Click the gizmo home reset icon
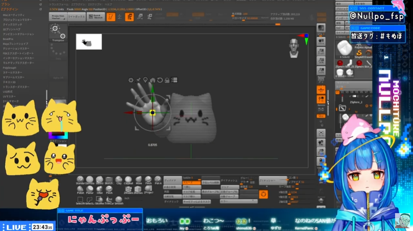The image size is (413, 231). pyautogui.click(x=152, y=80)
